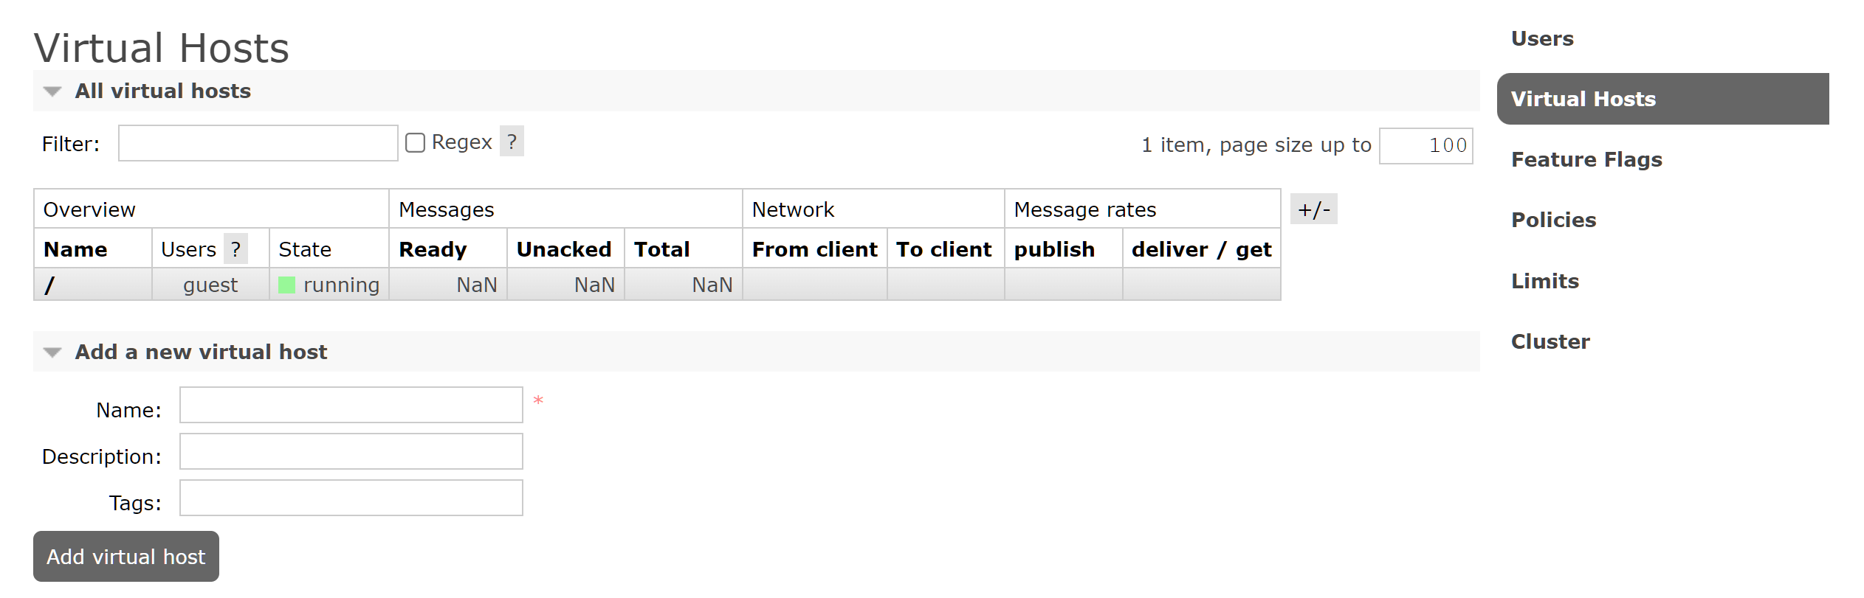Screen dimensions: 1864x598
Task: Open the +/- column selector
Action: click(x=1313, y=209)
